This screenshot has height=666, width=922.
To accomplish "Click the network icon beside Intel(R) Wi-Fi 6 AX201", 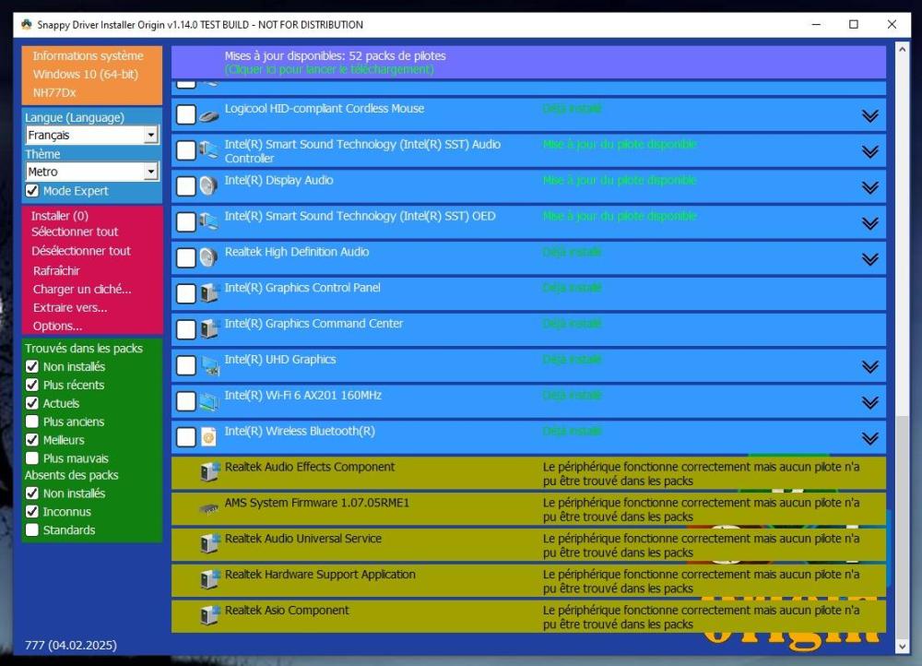I will tap(209, 401).
